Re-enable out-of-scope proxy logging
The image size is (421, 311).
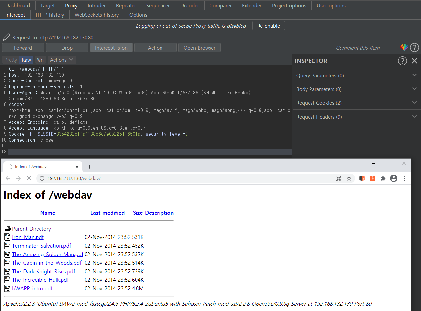pyautogui.click(x=268, y=26)
